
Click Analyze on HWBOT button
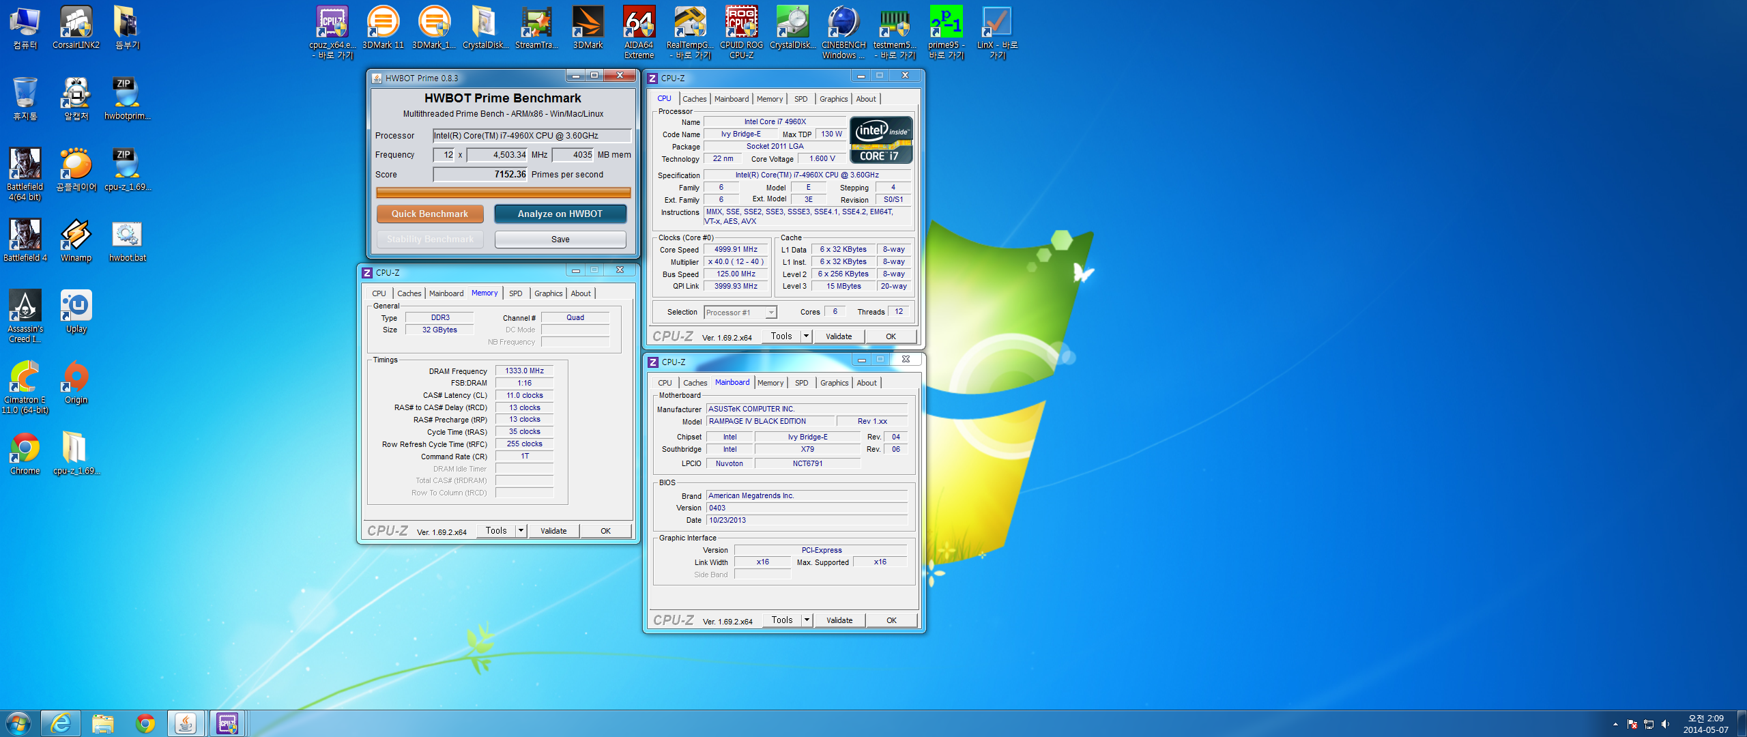pos(560,214)
